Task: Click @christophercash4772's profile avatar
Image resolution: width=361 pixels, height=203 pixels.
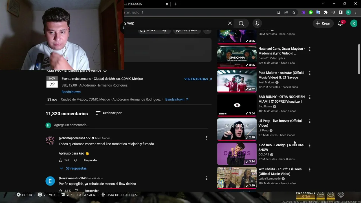Action: [50, 141]
